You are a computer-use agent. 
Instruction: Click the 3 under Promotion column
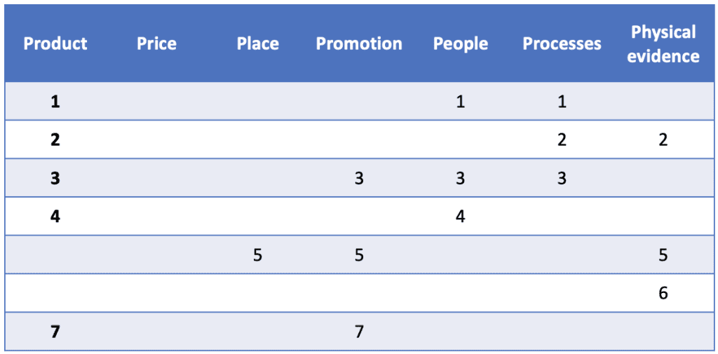(x=359, y=178)
